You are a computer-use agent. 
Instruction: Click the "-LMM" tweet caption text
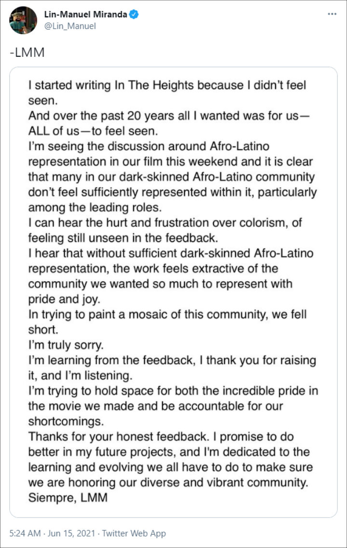coord(27,52)
